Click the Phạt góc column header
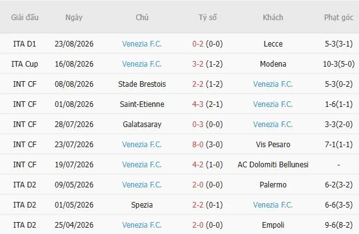Screen dimensions: 359x234 [339, 17]
